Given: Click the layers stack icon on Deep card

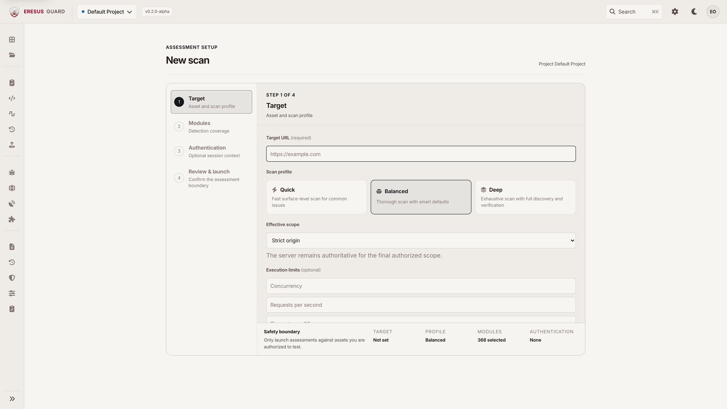Looking at the screenshot, I should point(484,190).
